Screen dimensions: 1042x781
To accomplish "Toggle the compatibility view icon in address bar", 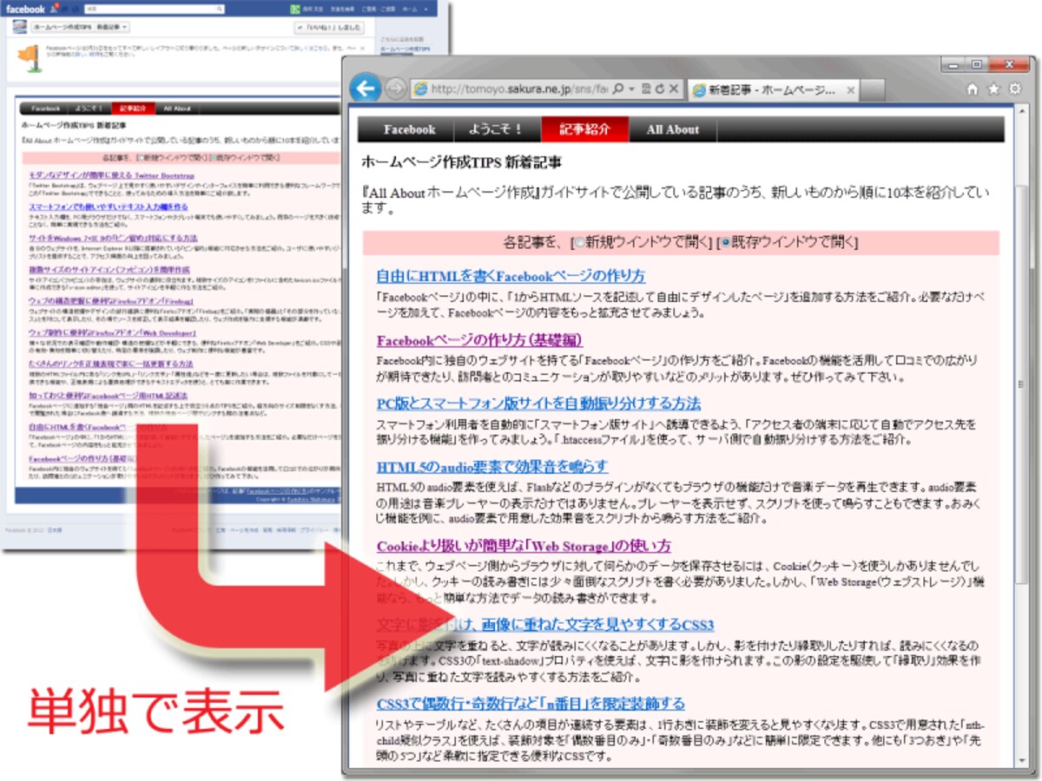I will click(x=646, y=89).
